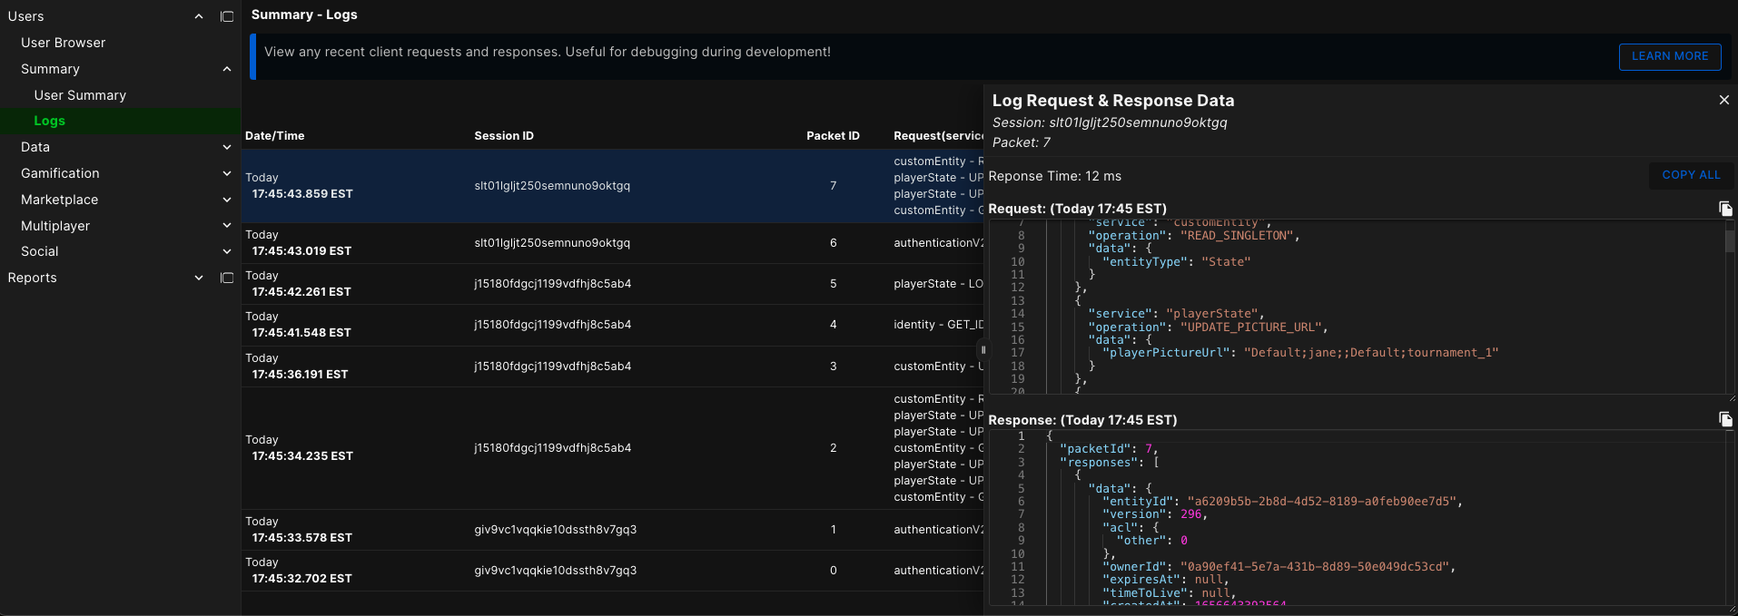Open Users section in a new window icon

[227, 16]
